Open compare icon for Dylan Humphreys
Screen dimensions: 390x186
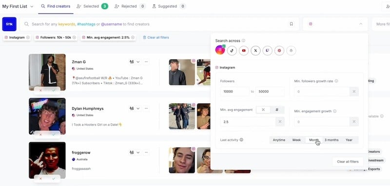132,108
